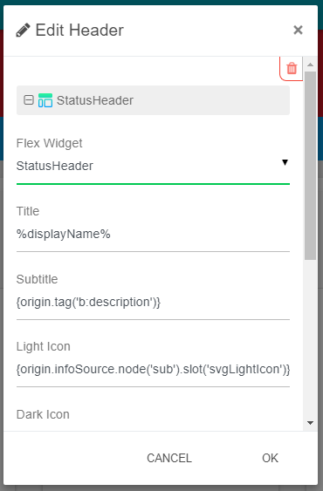Open the Flex Widget dropdown arrow
The height and width of the screenshot is (491, 323).
tap(285, 162)
